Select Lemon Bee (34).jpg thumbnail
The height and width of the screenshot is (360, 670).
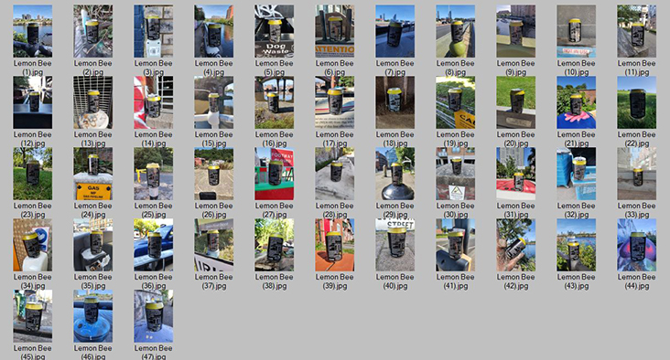coord(32,245)
